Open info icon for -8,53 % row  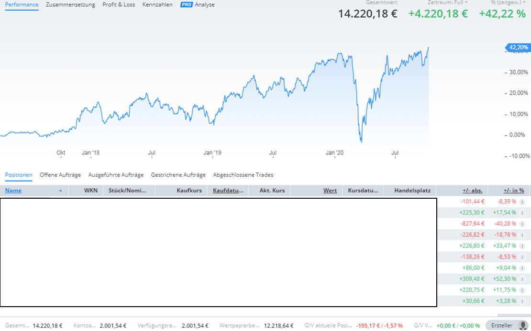click(522, 257)
